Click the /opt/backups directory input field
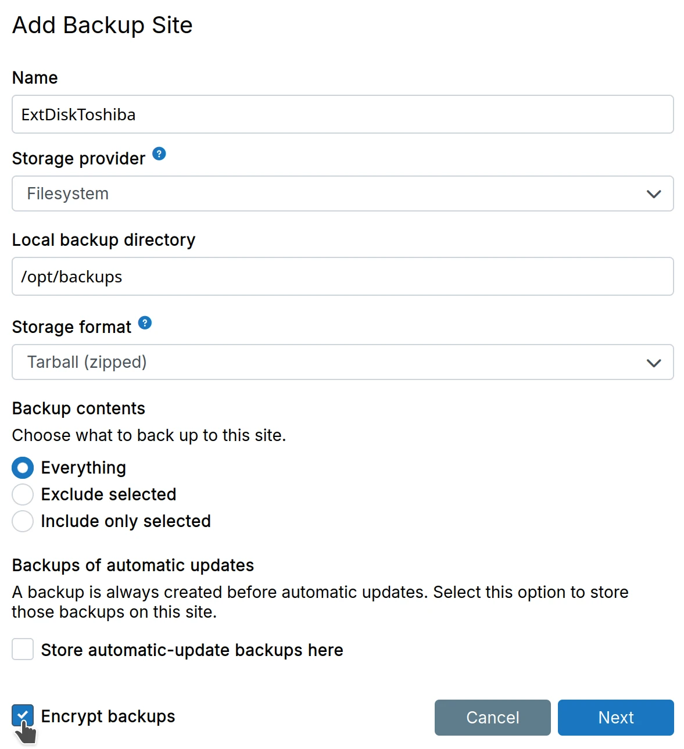This screenshot has width=684, height=749. click(342, 277)
